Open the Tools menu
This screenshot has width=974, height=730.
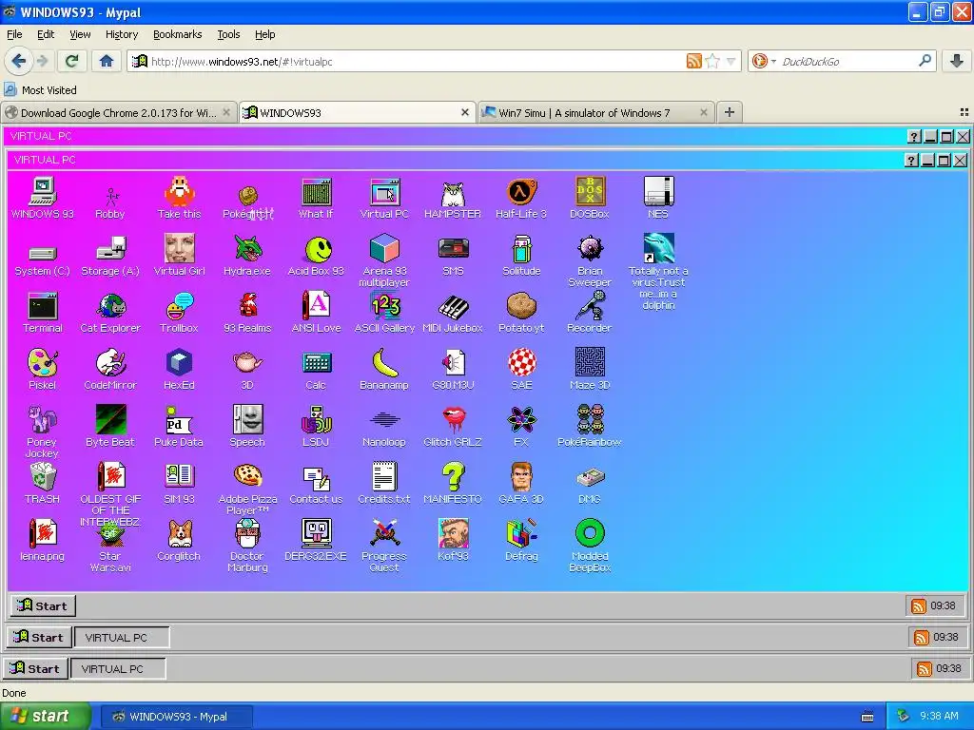click(x=228, y=34)
